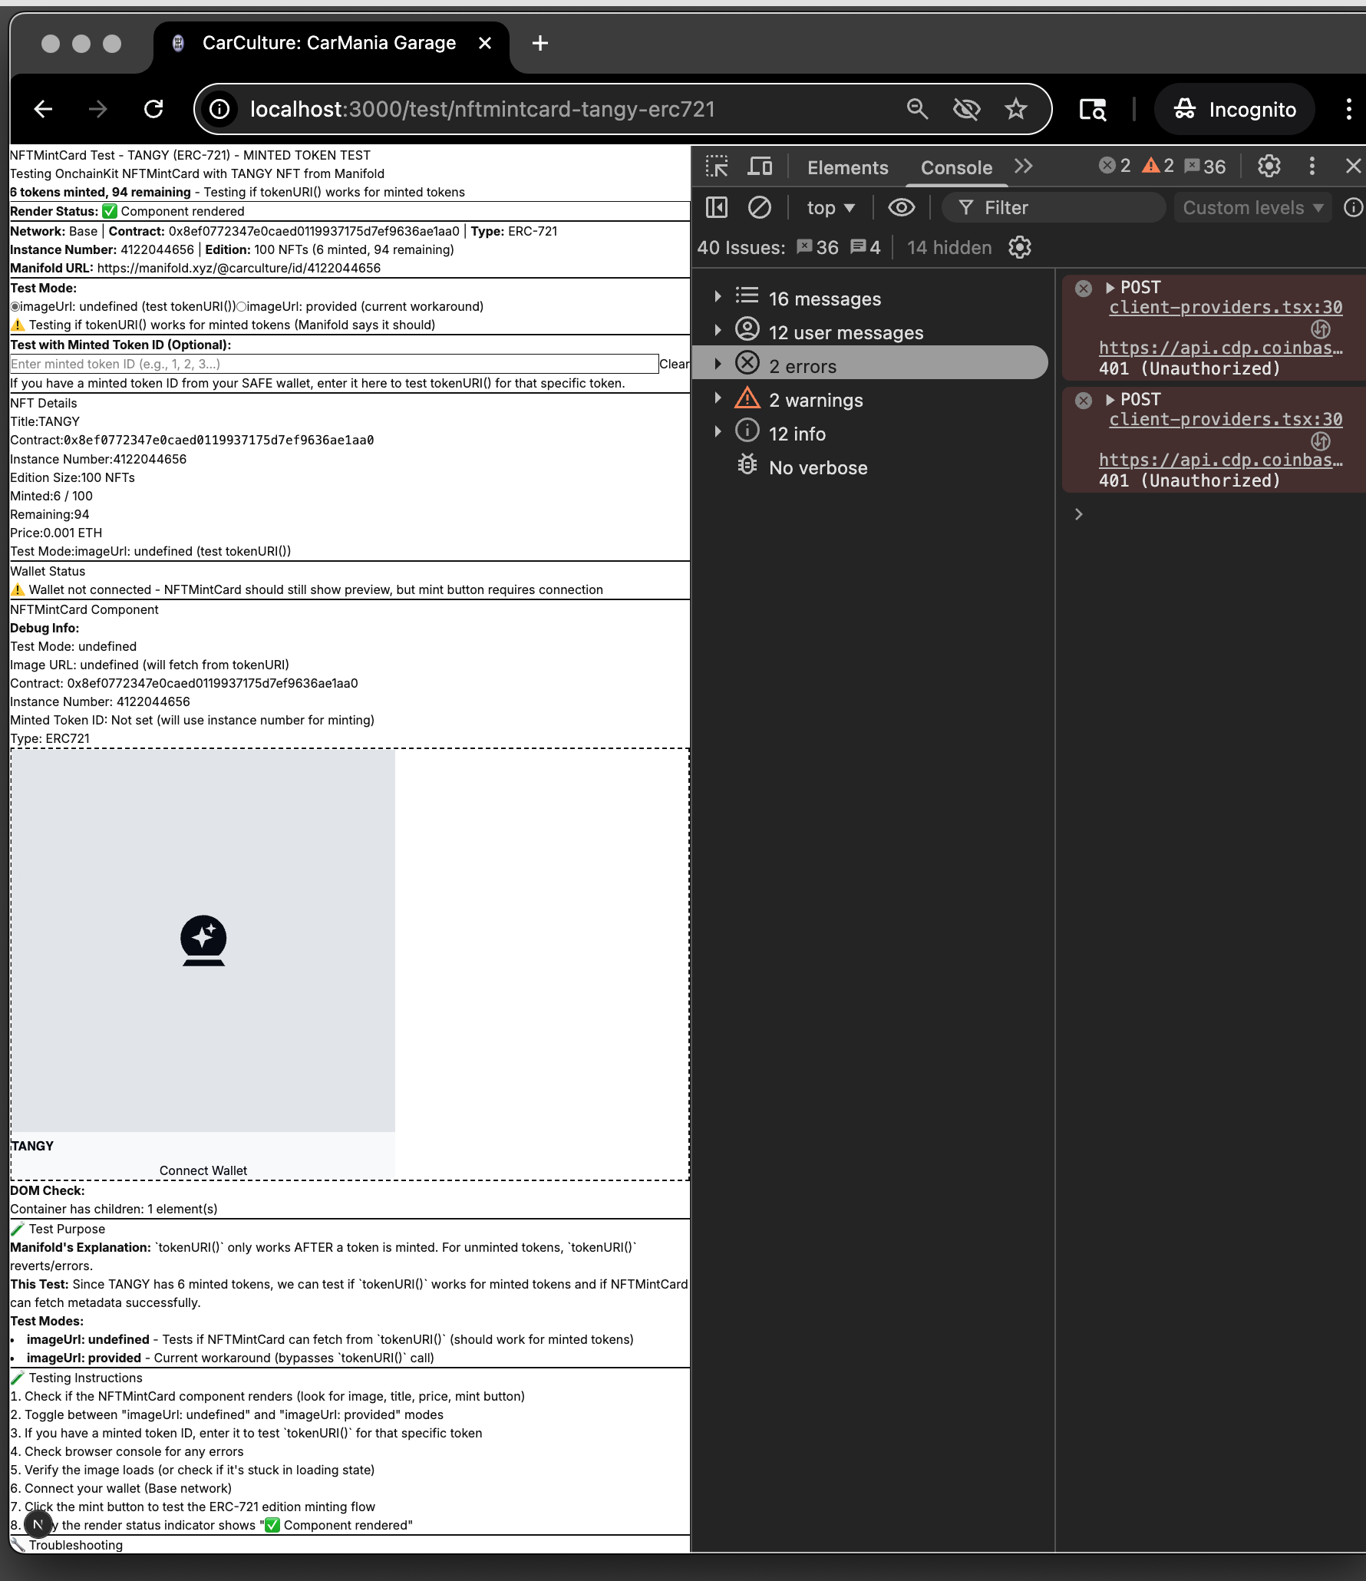Select the imageUrl: undefined radio option
The height and width of the screenshot is (1581, 1366).
click(15, 307)
